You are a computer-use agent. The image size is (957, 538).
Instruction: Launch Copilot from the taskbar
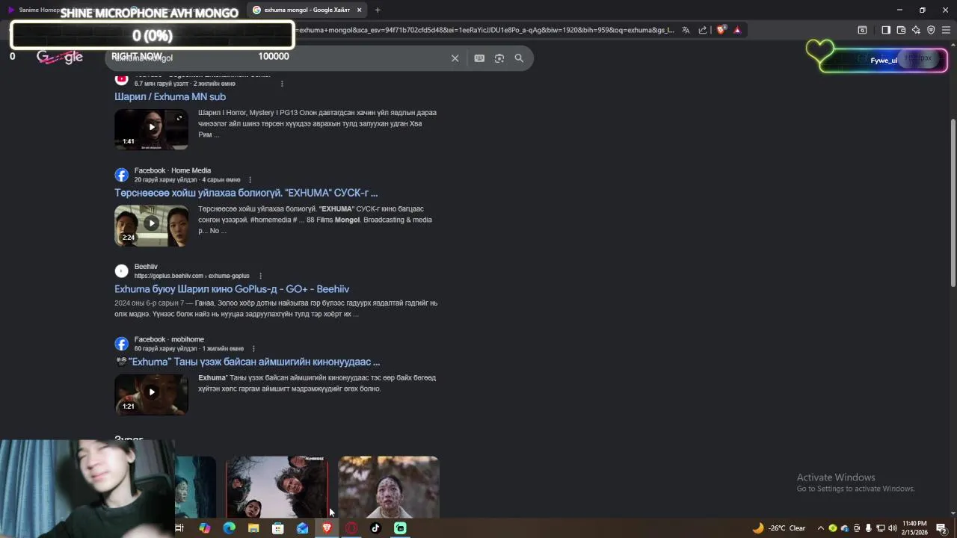(205, 528)
